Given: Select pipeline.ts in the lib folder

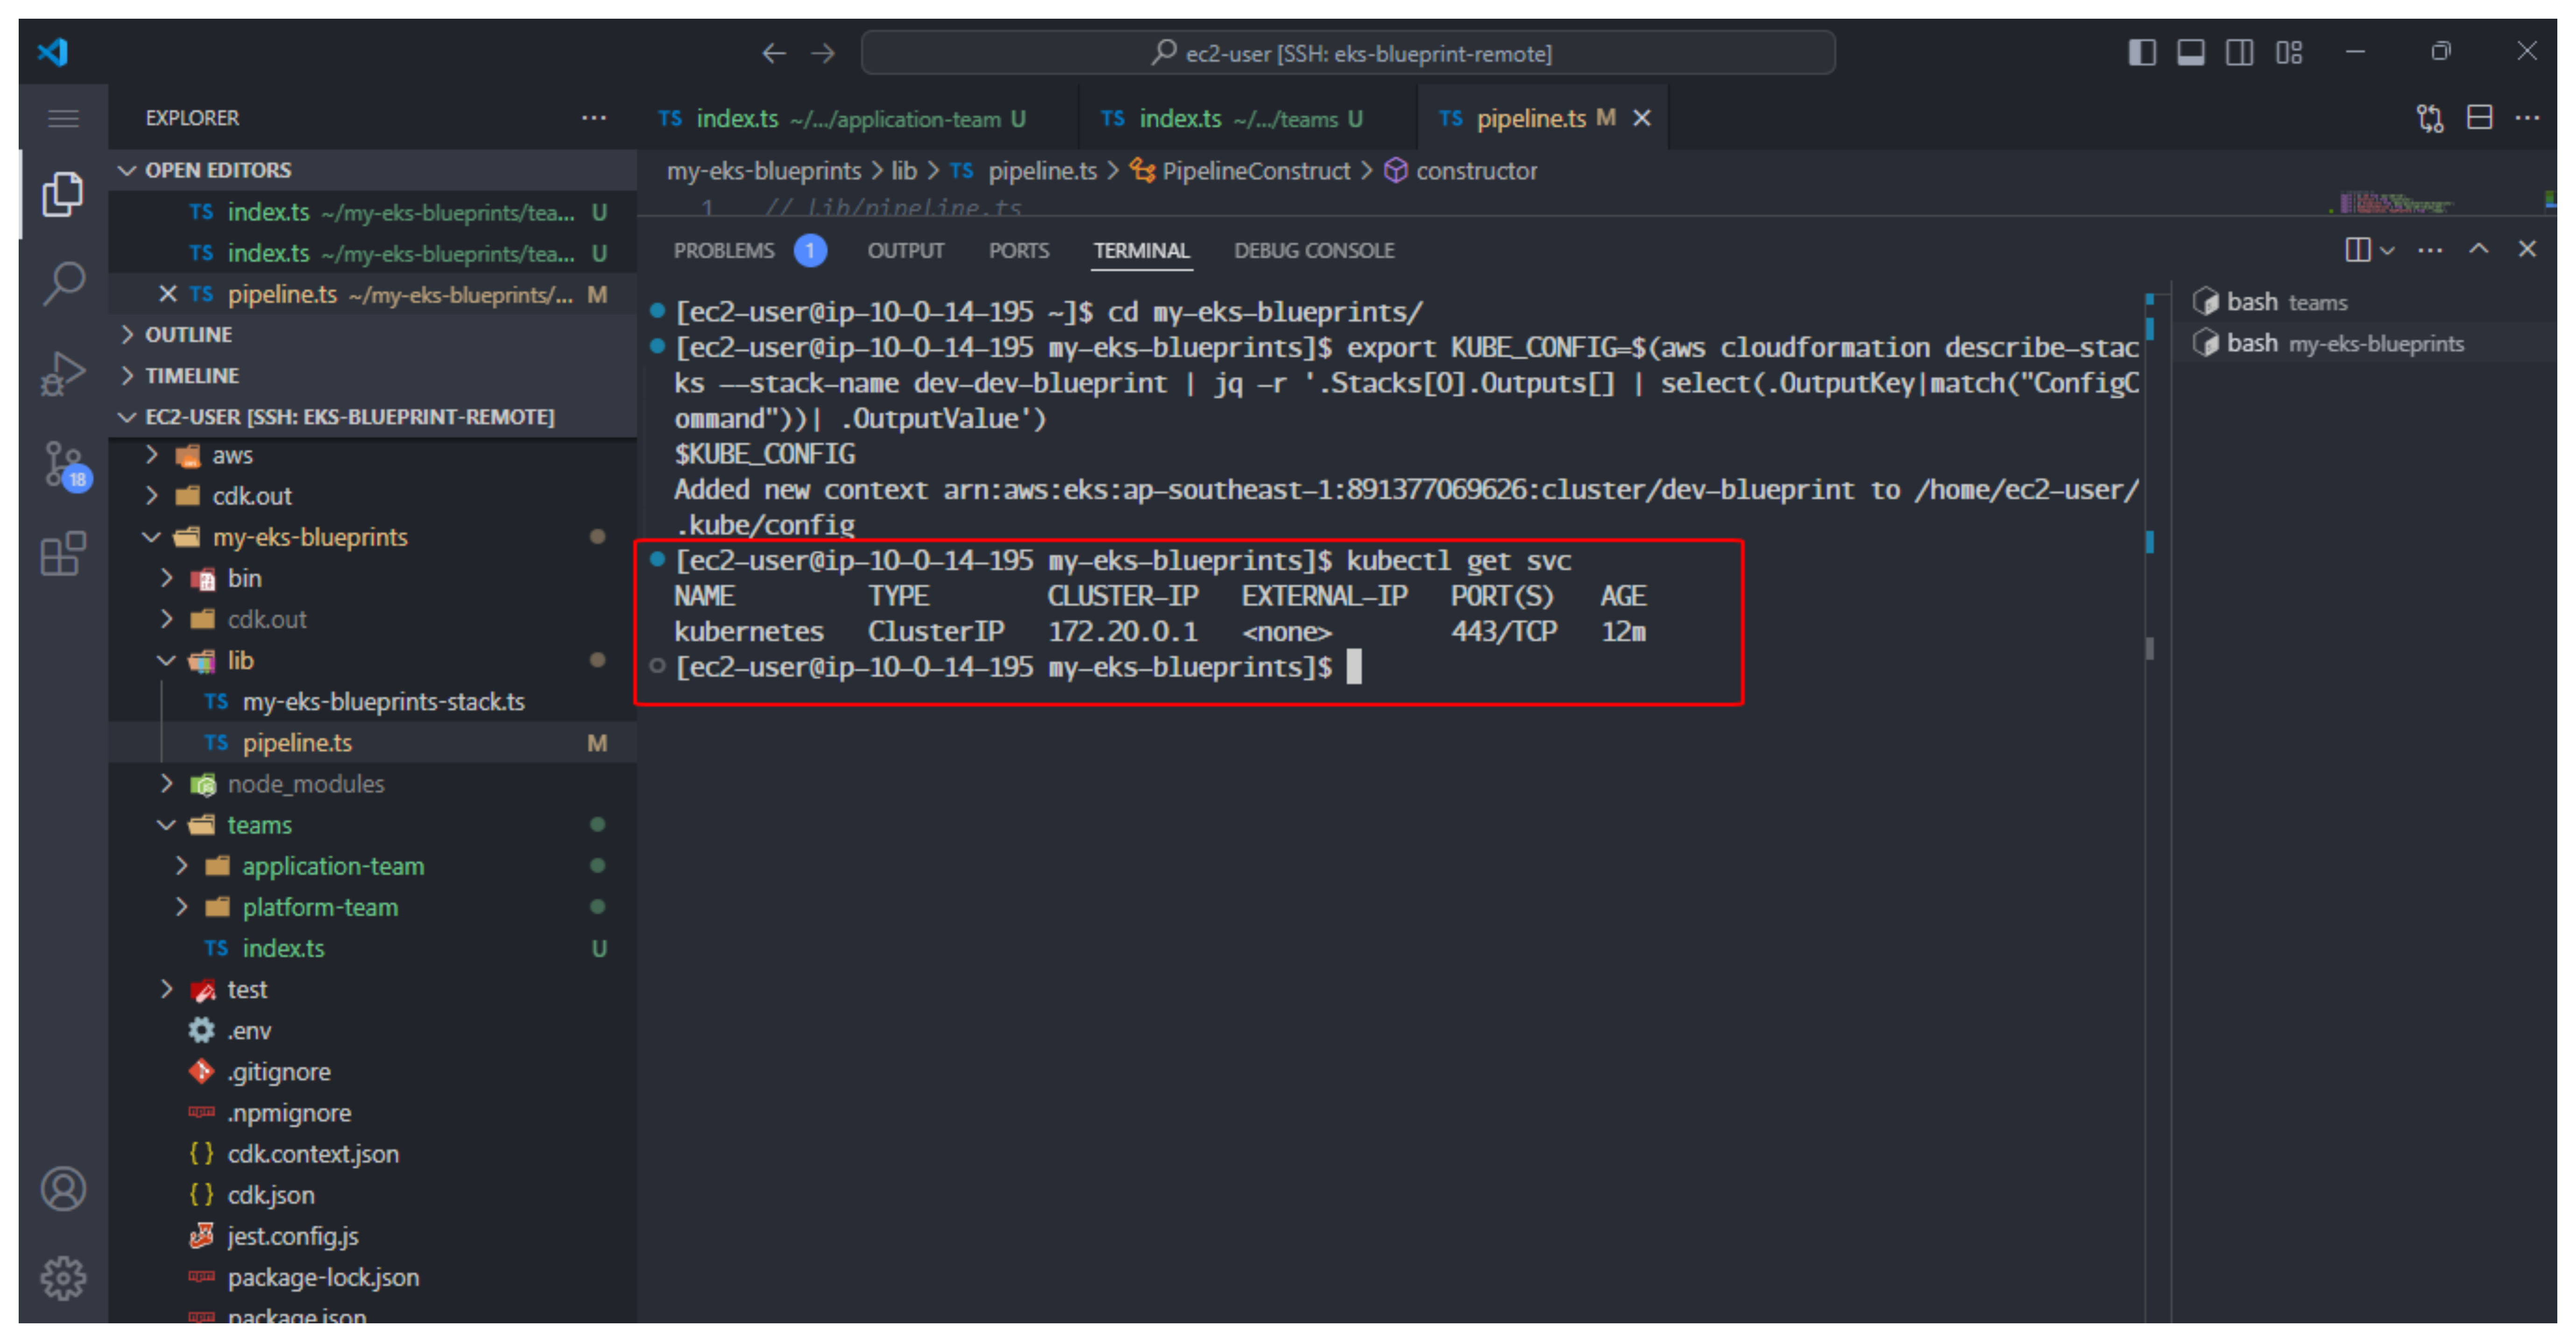Looking at the screenshot, I should pos(372,742).
